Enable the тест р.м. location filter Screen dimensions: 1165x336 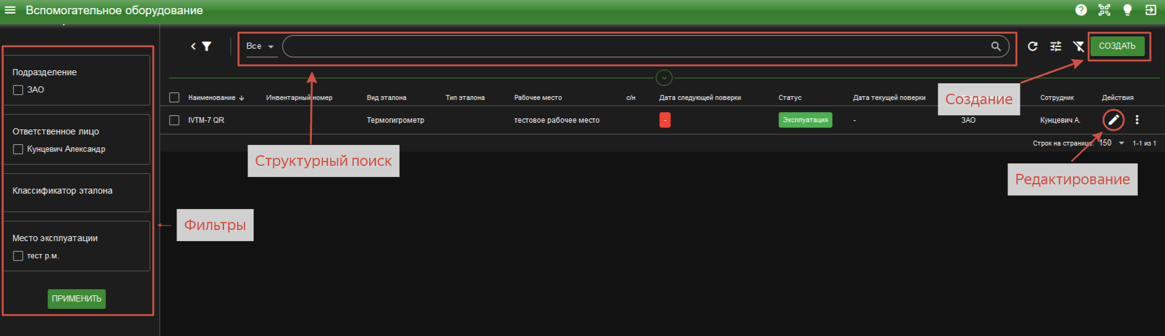18,256
